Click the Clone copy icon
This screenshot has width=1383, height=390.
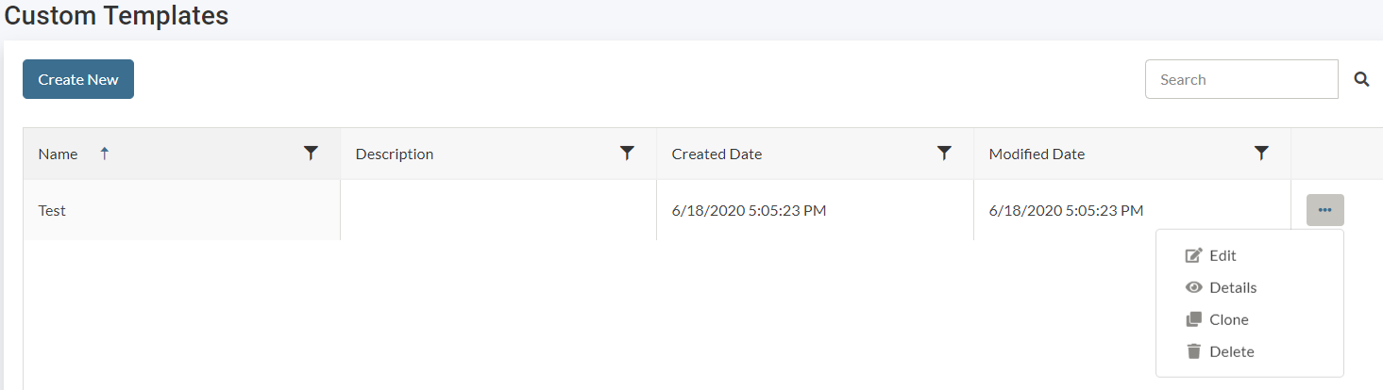[1193, 319]
